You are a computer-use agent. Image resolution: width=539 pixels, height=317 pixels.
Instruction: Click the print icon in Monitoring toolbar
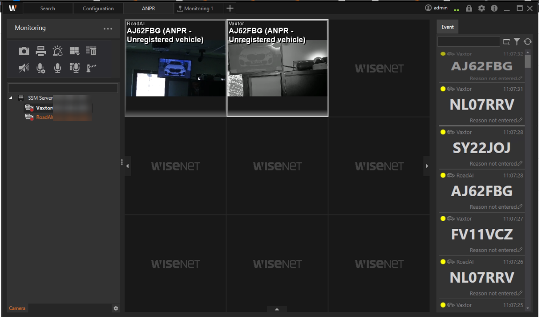tap(41, 51)
